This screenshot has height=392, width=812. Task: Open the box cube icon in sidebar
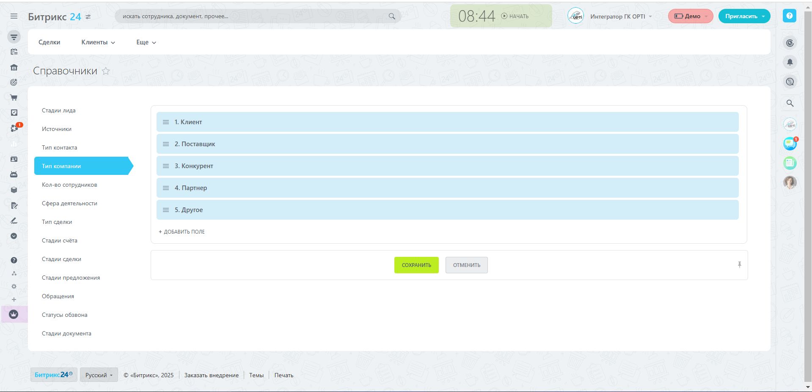point(14,190)
